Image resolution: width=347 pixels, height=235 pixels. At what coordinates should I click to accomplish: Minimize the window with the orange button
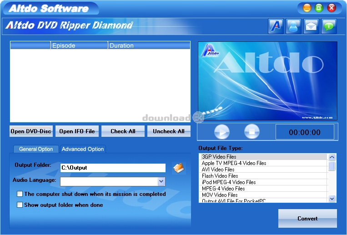pos(307,8)
